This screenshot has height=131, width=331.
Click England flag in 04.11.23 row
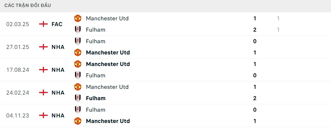(x=43, y=115)
